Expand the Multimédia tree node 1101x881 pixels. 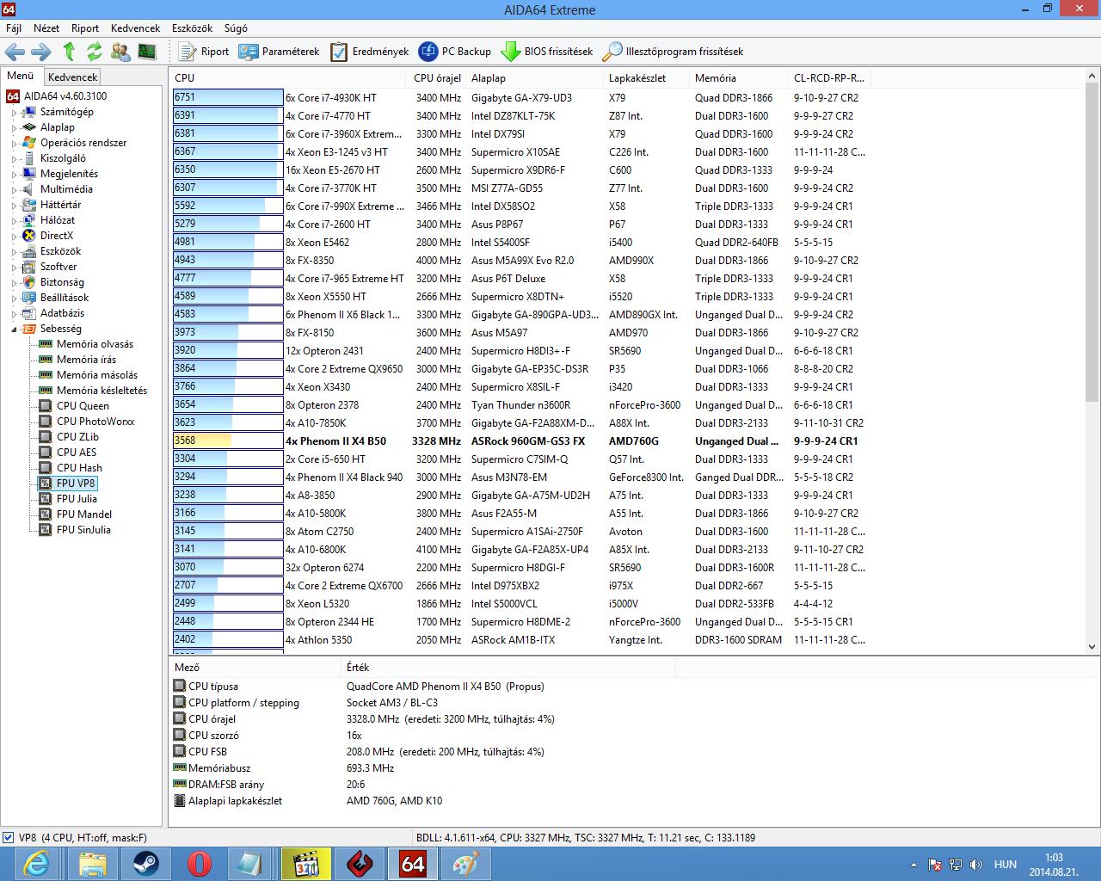[x=14, y=190]
